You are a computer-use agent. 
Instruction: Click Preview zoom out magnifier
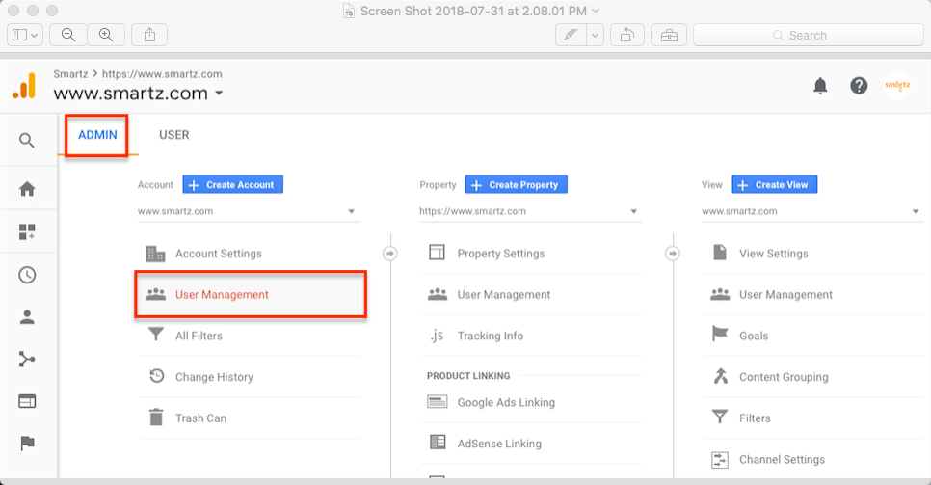68,35
